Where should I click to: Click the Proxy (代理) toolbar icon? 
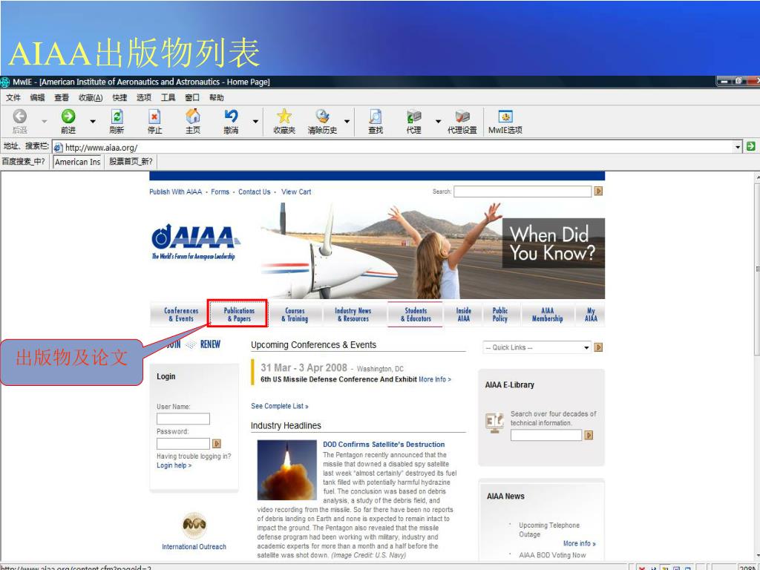(413, 117)
